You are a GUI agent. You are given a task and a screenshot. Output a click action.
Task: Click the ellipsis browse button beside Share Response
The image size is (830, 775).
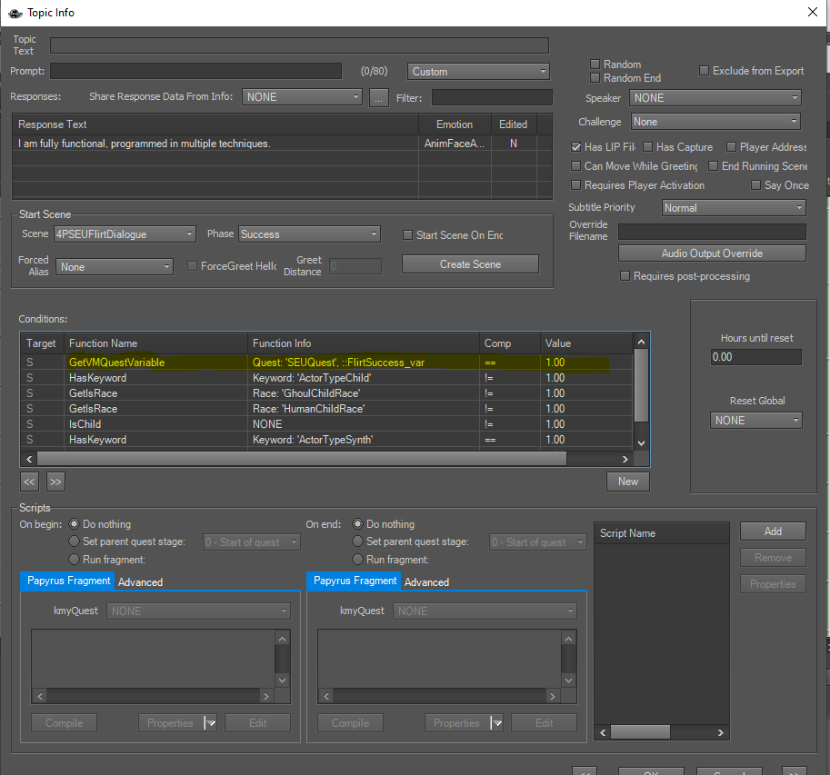[x=378, y=98]
